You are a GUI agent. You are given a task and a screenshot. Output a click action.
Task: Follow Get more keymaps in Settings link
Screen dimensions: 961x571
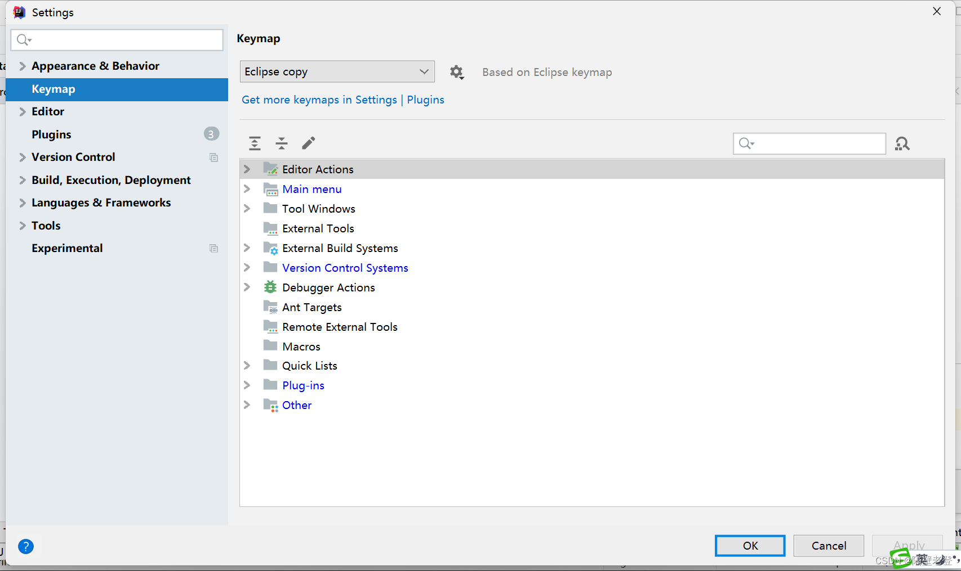(x=319, y=100)
